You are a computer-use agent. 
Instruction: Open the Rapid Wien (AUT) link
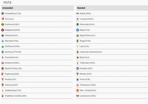click(x=88, y=36)
